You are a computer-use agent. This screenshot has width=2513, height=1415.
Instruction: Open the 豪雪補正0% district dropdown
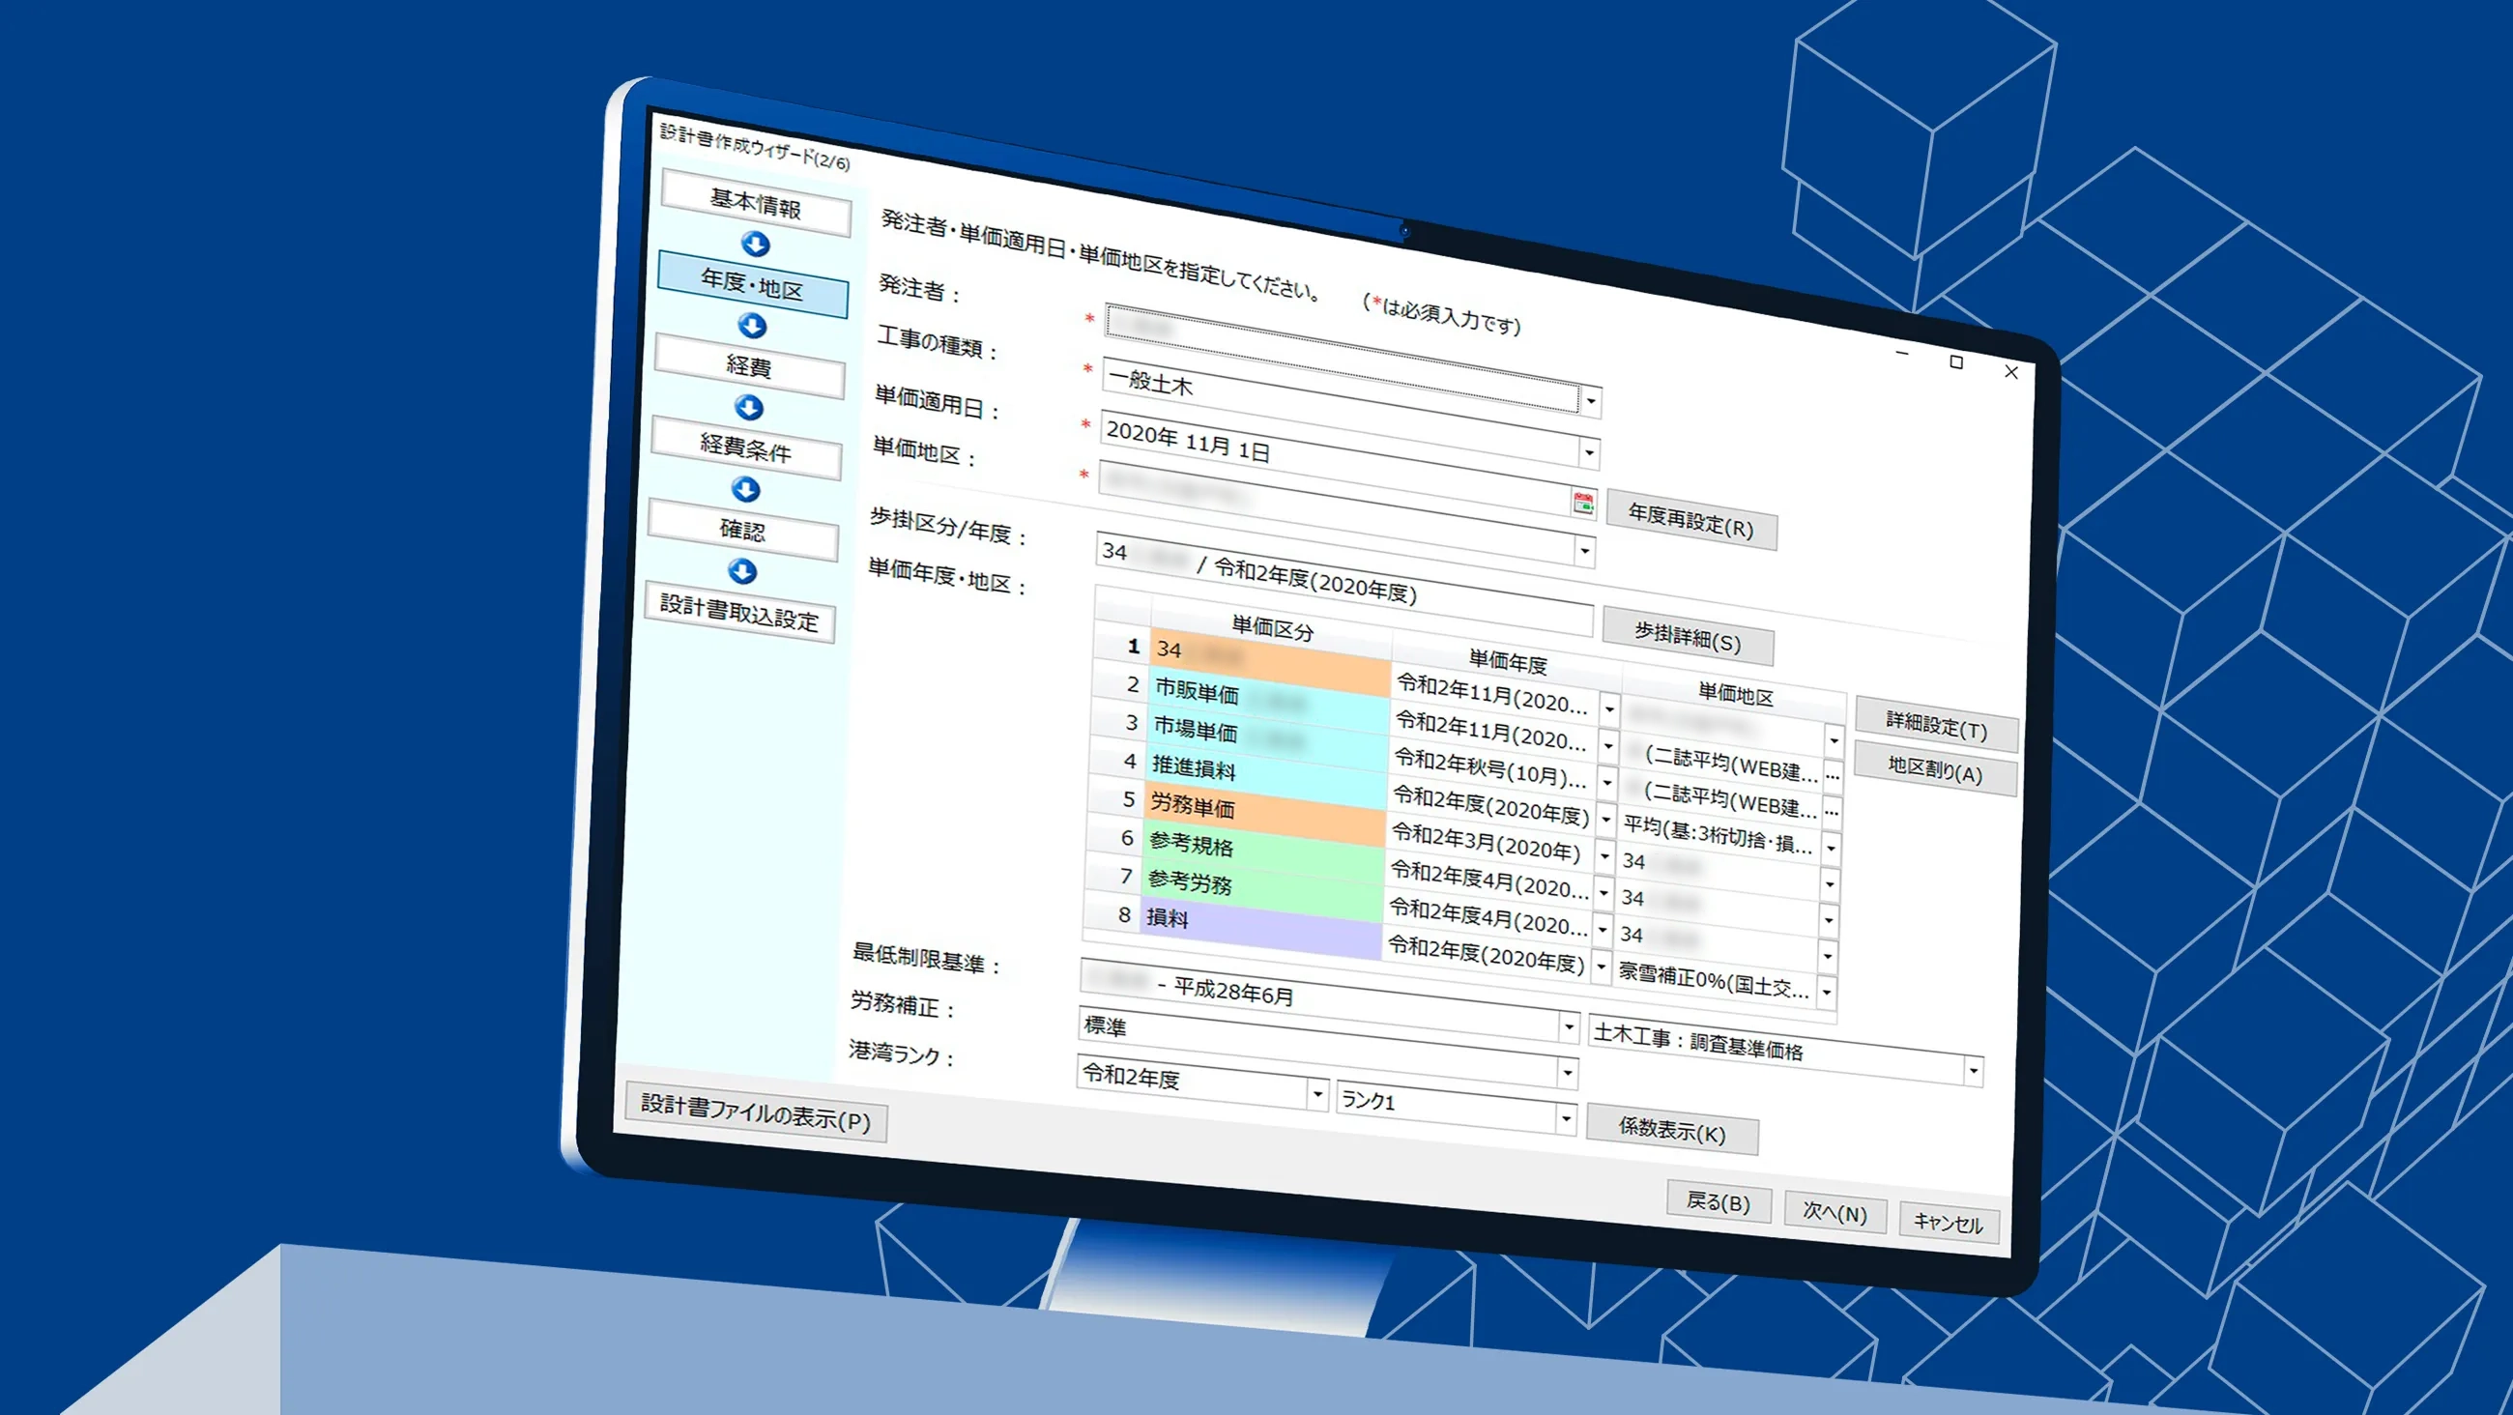coord(1827,993)
